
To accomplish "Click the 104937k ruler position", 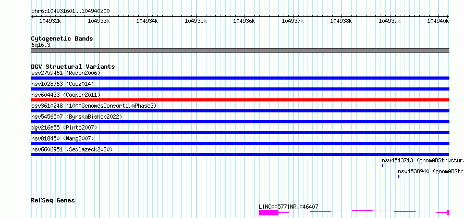I will 292,21.
